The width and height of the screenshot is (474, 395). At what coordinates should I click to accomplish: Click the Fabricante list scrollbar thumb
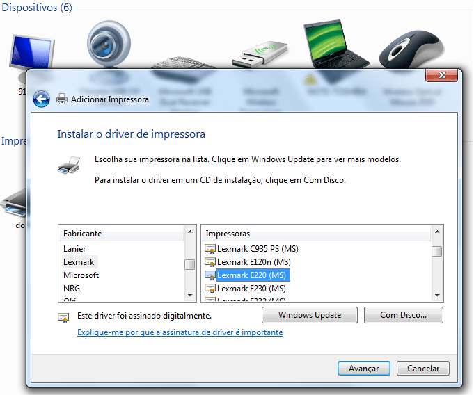coord(190,264)
